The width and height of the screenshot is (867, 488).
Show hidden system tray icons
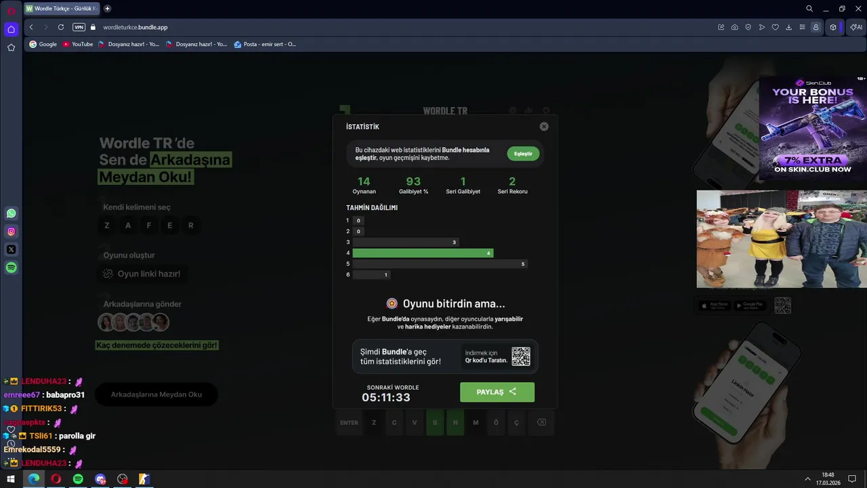click(x=807, y=479)
